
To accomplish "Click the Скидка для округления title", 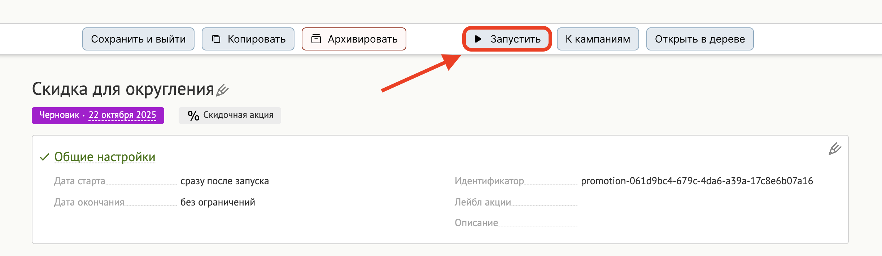I will tap(123, 89).
